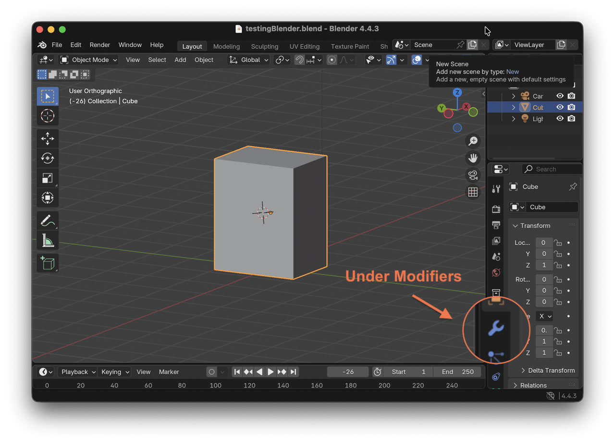Click the current frame field showing -26
The image size is (615, 444).
[x=347, y=371]
